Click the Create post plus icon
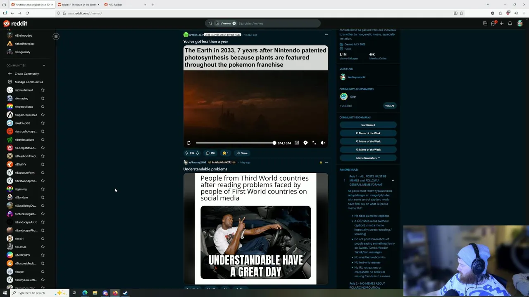Screen dimensions: 529x297 pyautogui.click(x=502, y=24)
